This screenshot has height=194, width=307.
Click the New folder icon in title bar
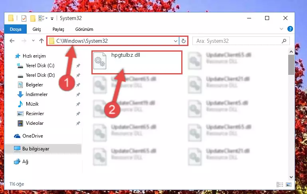coord(33,18)
